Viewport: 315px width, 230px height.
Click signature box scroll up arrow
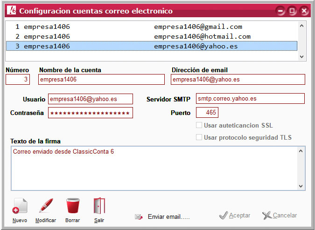click(301, 151)
